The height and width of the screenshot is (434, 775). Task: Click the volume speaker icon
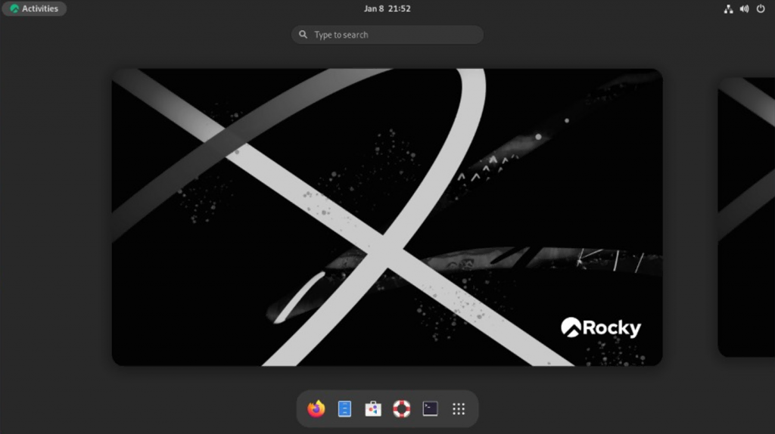coord(744,9)
